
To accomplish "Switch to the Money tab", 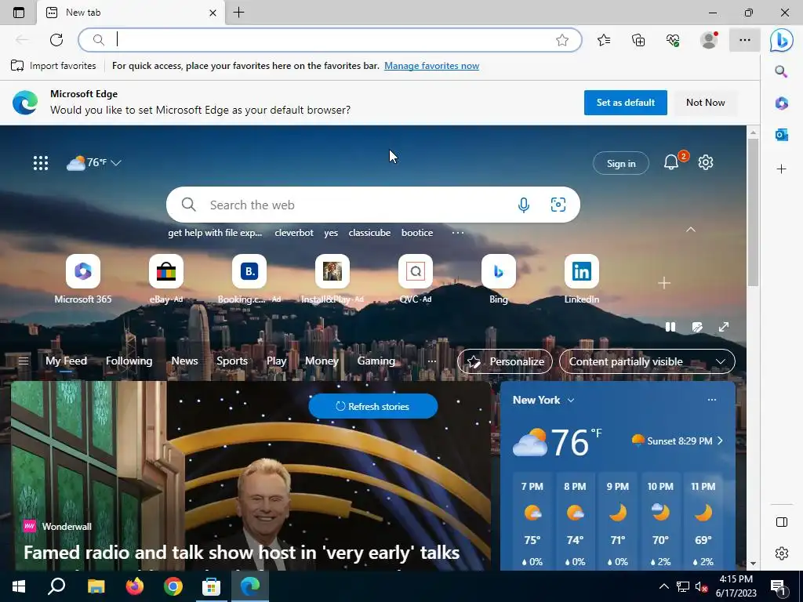I will tap(322, 361).
